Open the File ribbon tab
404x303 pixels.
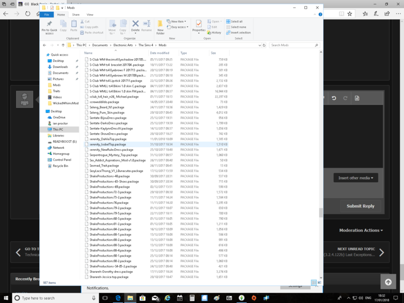pyautogui.click(x=47, y=15)
